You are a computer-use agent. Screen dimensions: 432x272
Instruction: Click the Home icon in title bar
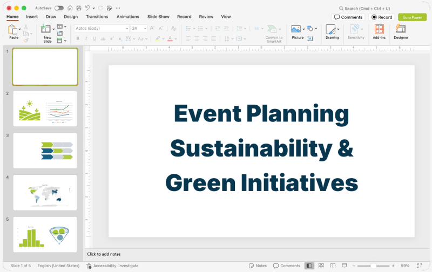70,8
